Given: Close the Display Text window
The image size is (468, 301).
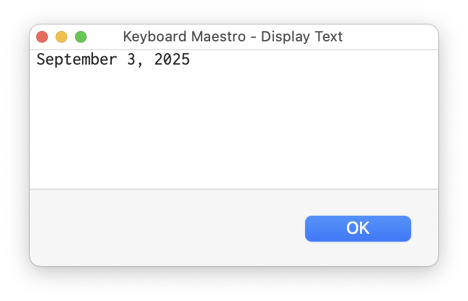Looking at the screenshot, I should (42, 37).
